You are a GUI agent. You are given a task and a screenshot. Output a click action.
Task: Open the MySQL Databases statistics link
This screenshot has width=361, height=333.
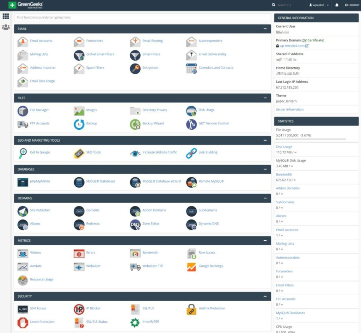tap(290, 313)
